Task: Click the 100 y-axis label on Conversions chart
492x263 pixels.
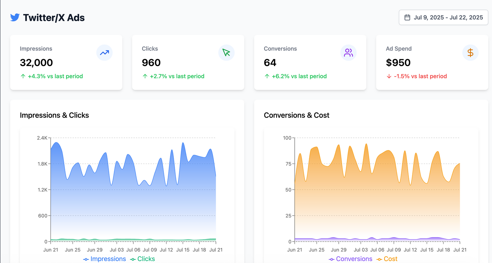Action: [x=287, y=138]
